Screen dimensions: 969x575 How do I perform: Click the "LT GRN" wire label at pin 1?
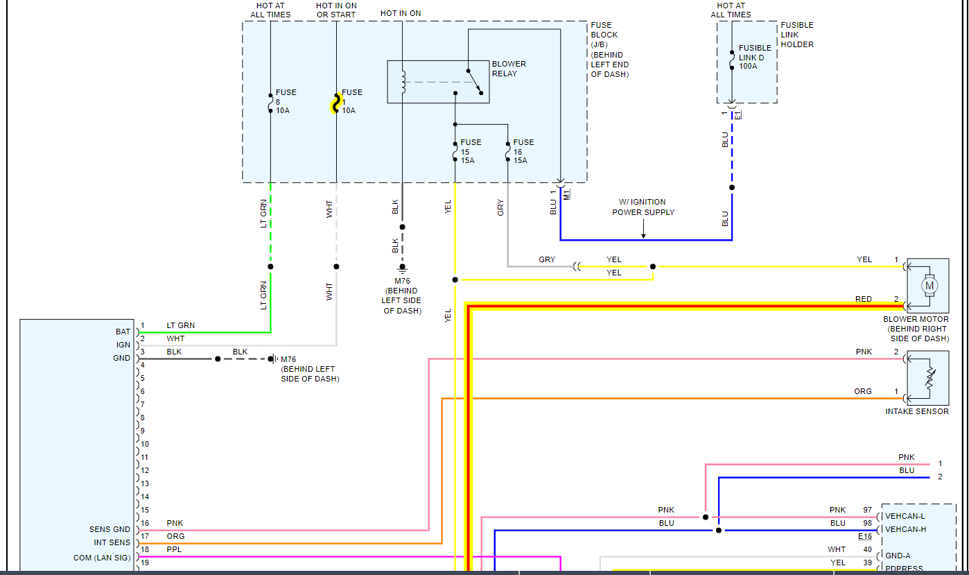coord(180,325)
